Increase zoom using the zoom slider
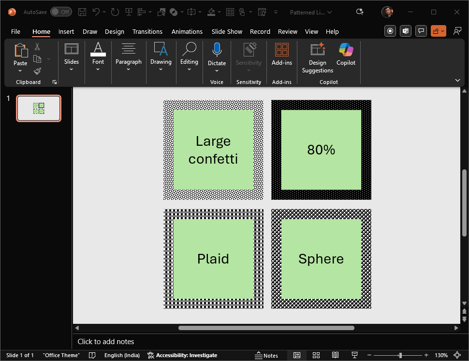Image resolution: width=469 pixels, height=361 pixels. tap(426, 355)
